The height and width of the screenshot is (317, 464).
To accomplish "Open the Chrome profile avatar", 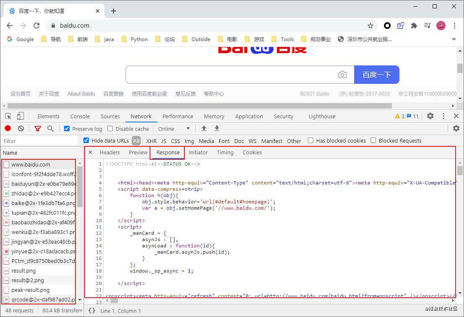I will 441,26.
